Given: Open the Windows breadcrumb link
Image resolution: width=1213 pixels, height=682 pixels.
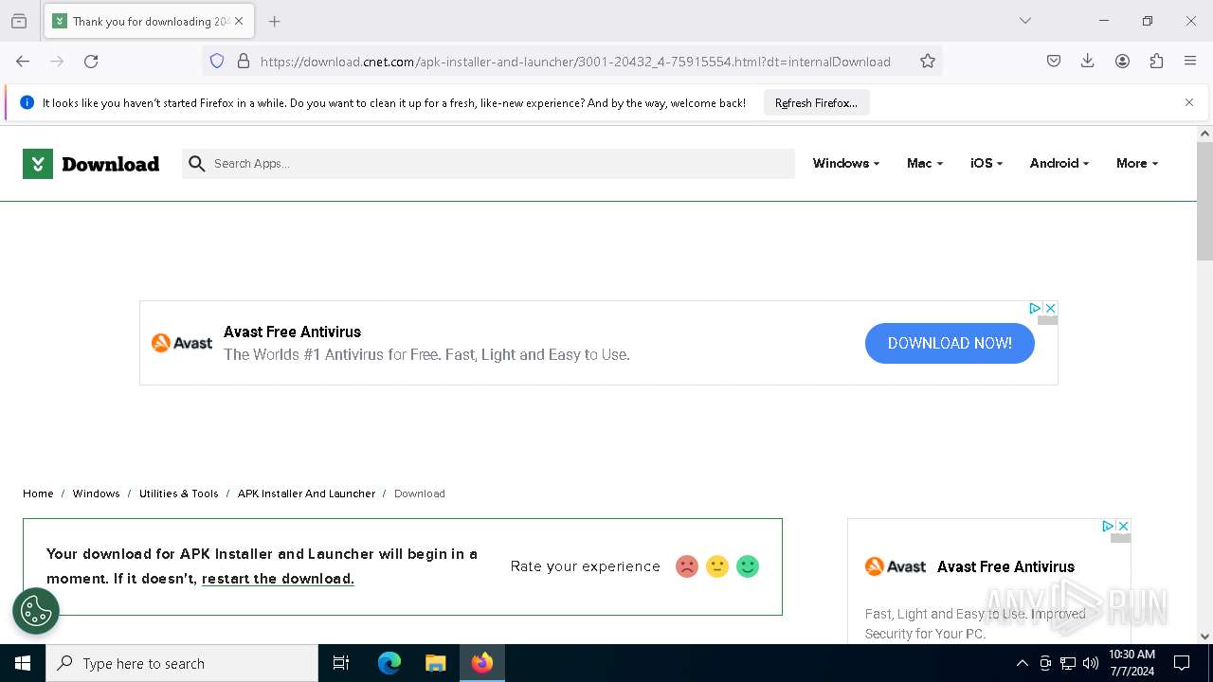Looking at the screenshot, I should point(96,494).
